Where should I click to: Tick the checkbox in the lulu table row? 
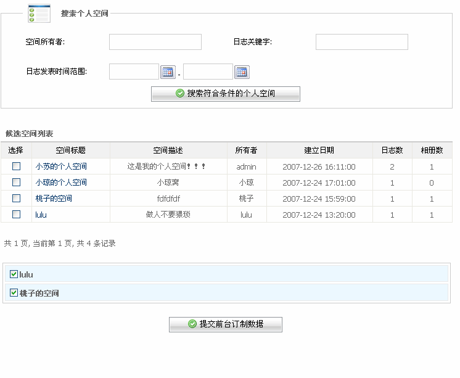pyautogui.click(x=17, y=214)
